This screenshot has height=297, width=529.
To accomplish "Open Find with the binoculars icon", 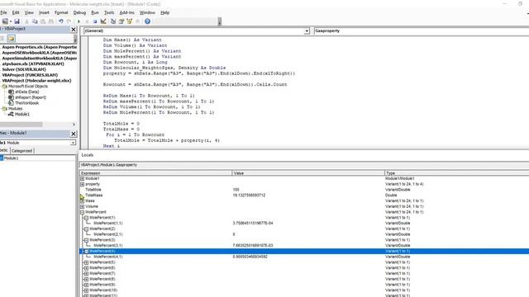I will click(51, 21).
